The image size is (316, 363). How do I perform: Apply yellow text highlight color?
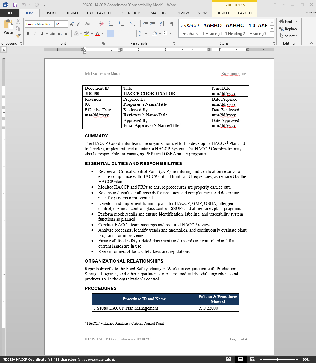pos(86,34)
